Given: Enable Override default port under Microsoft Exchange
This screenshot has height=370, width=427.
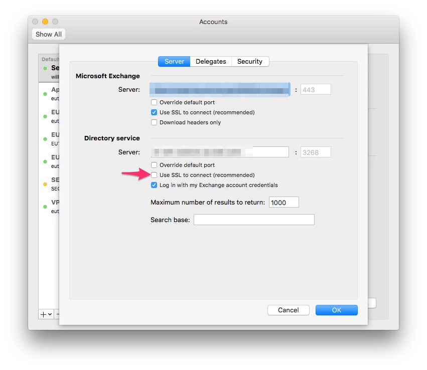Looking at the screenshot, I should coord(154,102).
